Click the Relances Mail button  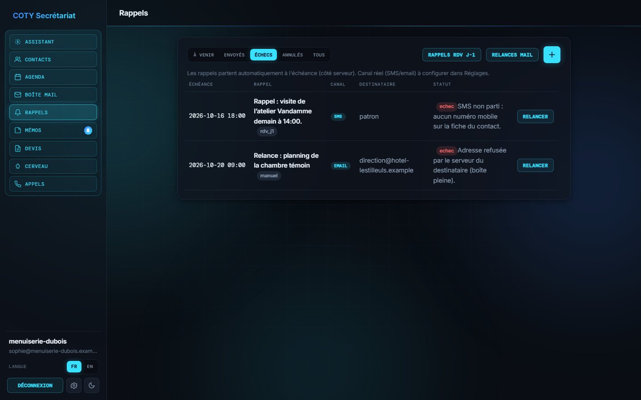pyautogui.click(x=512, y=55)
